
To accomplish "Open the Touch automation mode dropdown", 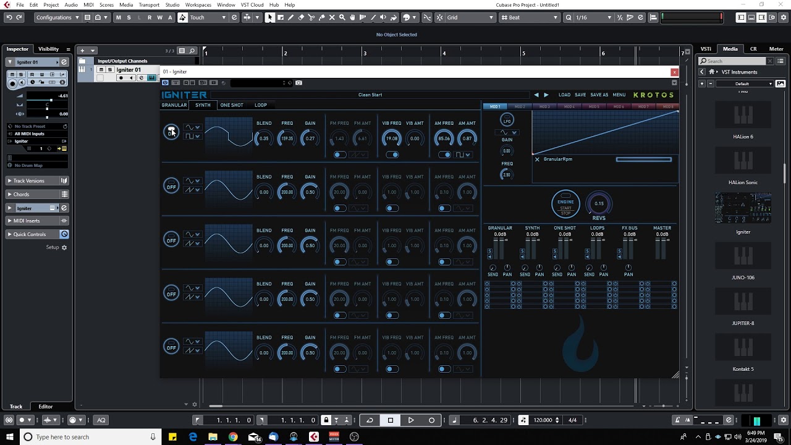I will (x=208, y=17).
